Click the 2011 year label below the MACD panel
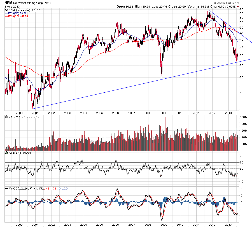 (196, 224)
